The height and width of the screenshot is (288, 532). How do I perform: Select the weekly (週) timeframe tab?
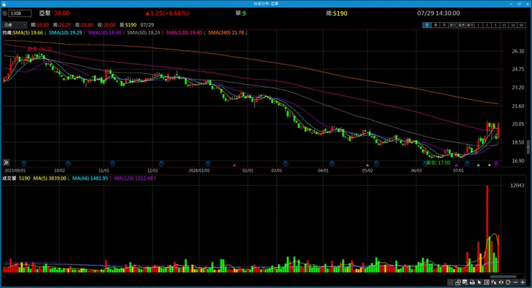[x=436, y=25]
